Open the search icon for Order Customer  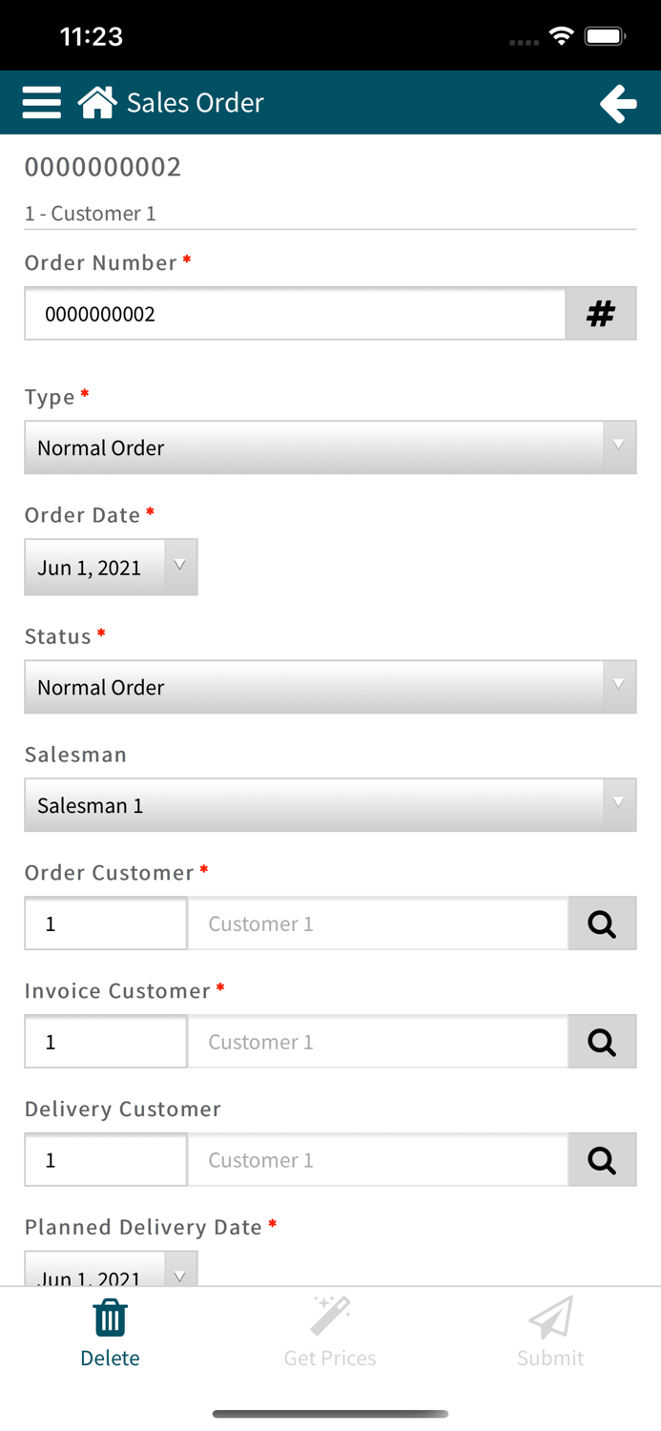pos(602,923)
